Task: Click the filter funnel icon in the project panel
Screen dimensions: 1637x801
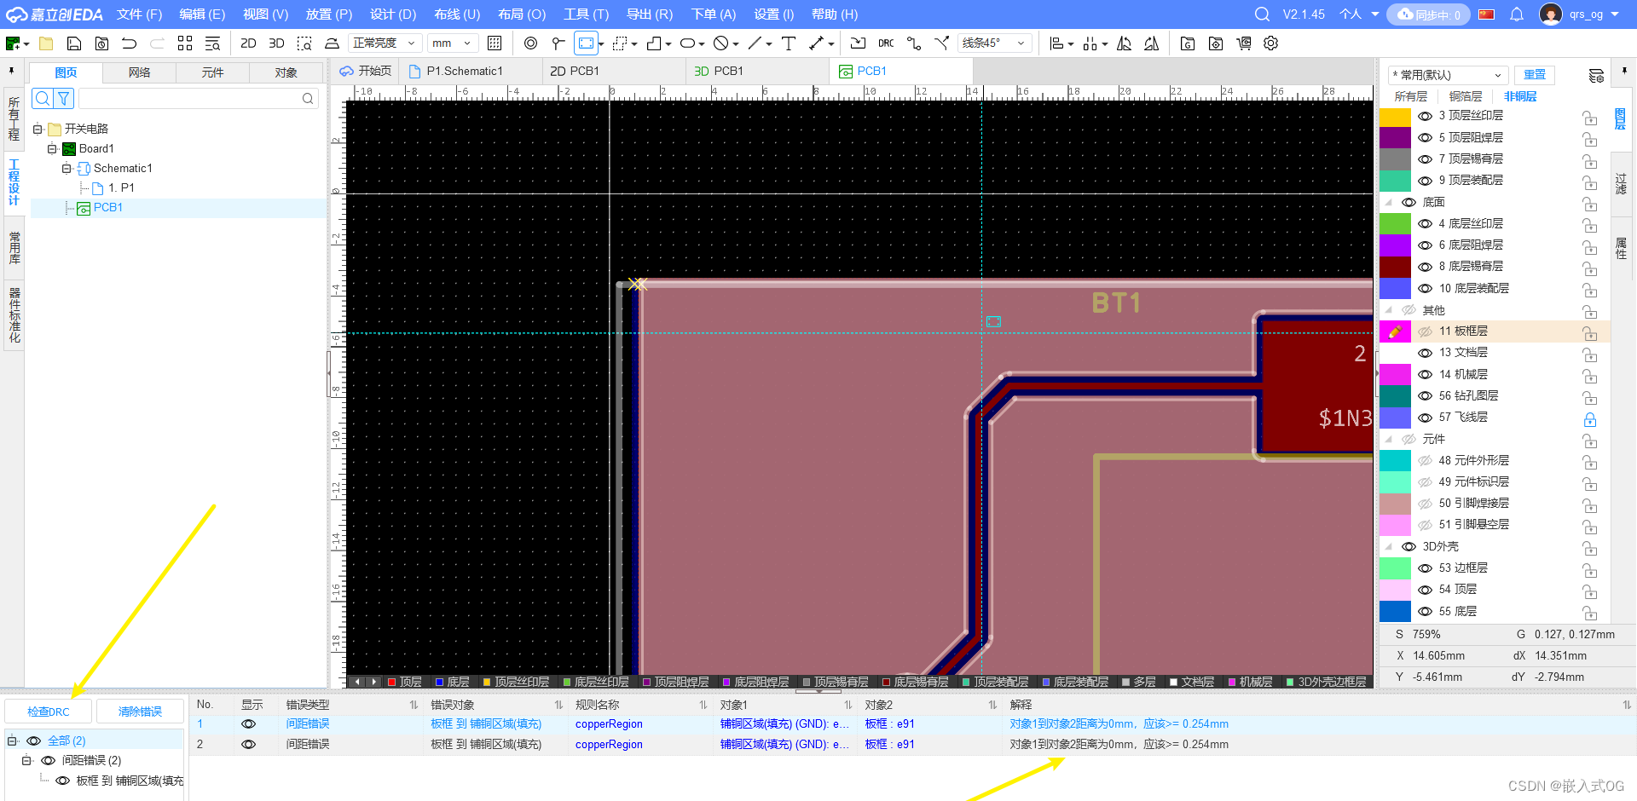Action: pos(64,99)
